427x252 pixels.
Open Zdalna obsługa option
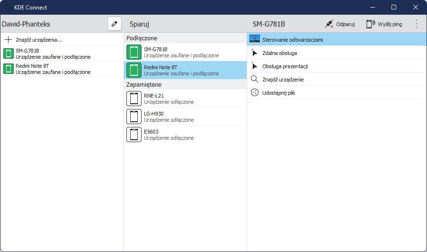tap(337, 53)
